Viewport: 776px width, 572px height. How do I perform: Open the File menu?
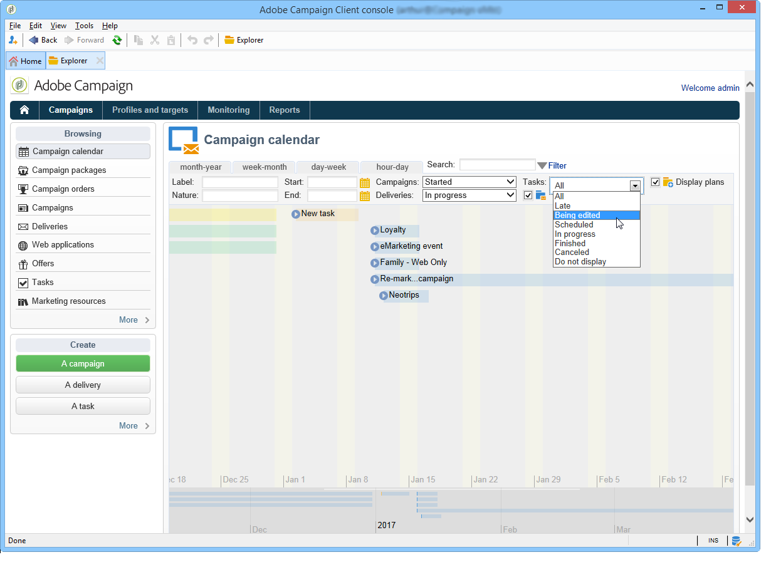click(x=15, y=26)
